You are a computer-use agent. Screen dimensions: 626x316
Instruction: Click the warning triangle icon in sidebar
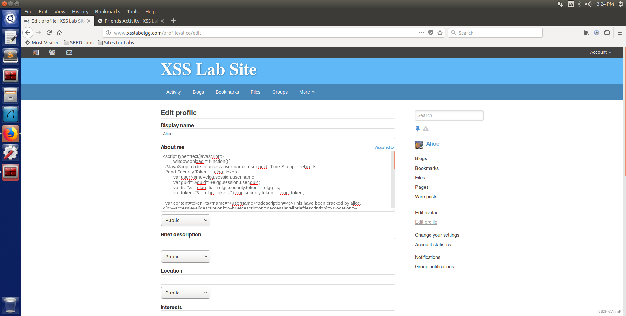(x=426, y=129)
